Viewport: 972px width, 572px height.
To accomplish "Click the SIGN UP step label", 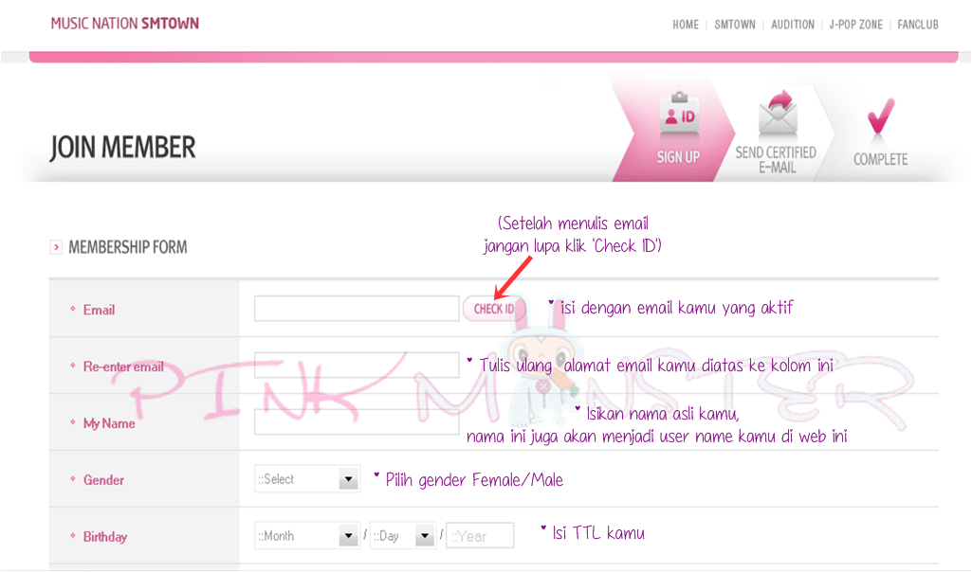I will tap(678, 157).
